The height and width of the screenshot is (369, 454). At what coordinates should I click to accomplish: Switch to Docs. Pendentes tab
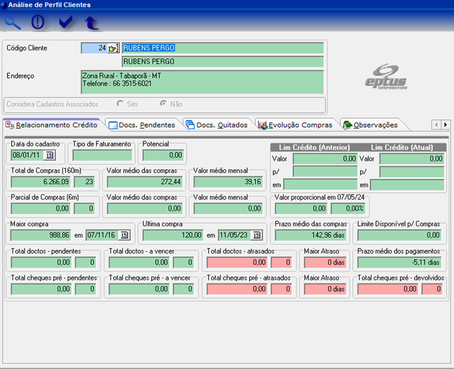(x=143, y=125)
